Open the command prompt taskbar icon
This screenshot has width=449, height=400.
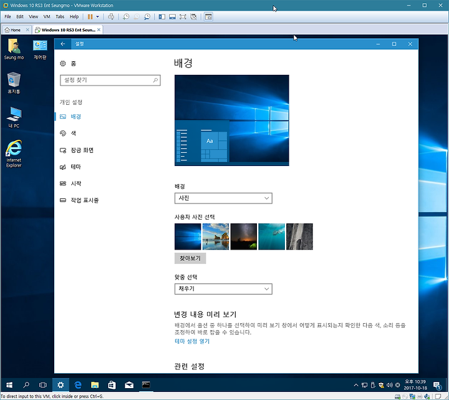click(146, 385)
